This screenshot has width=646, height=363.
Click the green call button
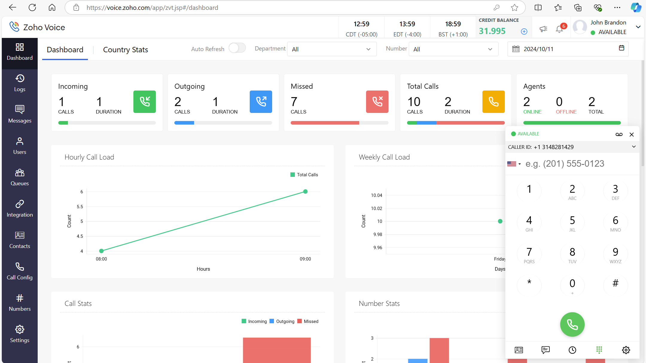[x=572, y=324]
